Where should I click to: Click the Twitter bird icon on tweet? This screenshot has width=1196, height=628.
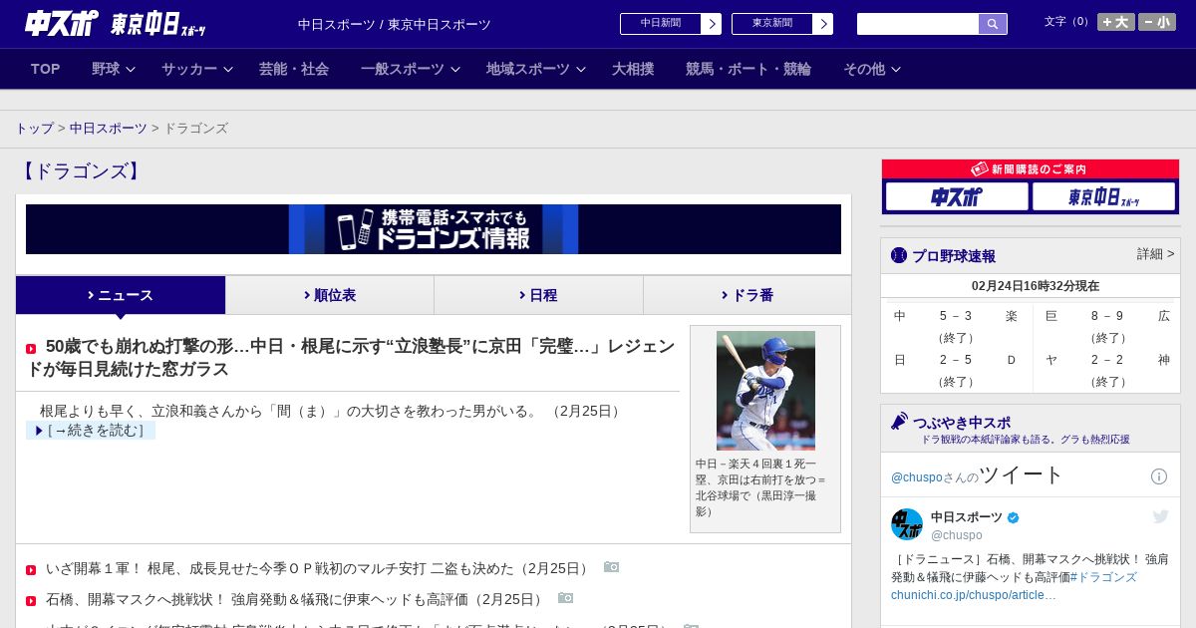[x=1160, y=516]
